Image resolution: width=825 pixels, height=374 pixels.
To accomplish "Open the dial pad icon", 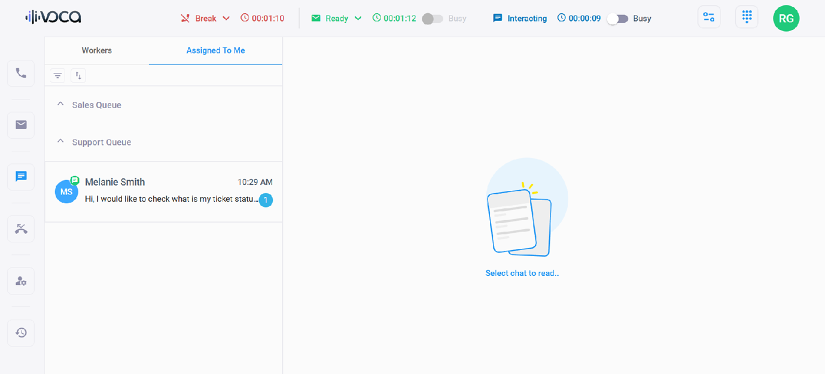I will click(x=747, y=17).
